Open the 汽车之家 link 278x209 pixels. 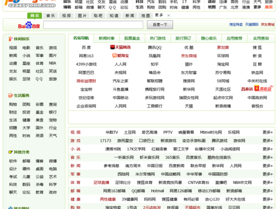click(x=121, y=81)
